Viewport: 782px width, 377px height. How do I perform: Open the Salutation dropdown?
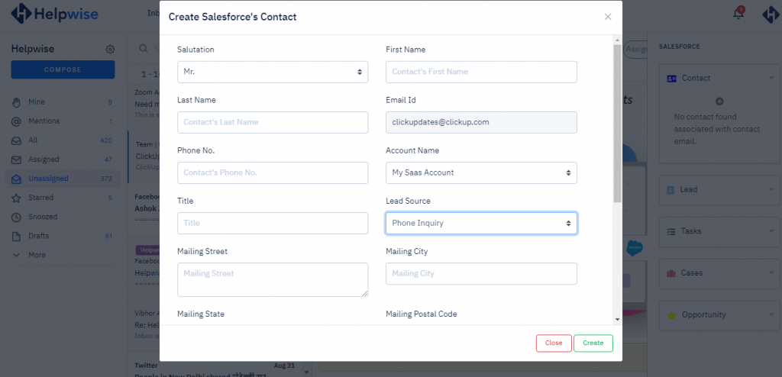(x=273, y=72)
